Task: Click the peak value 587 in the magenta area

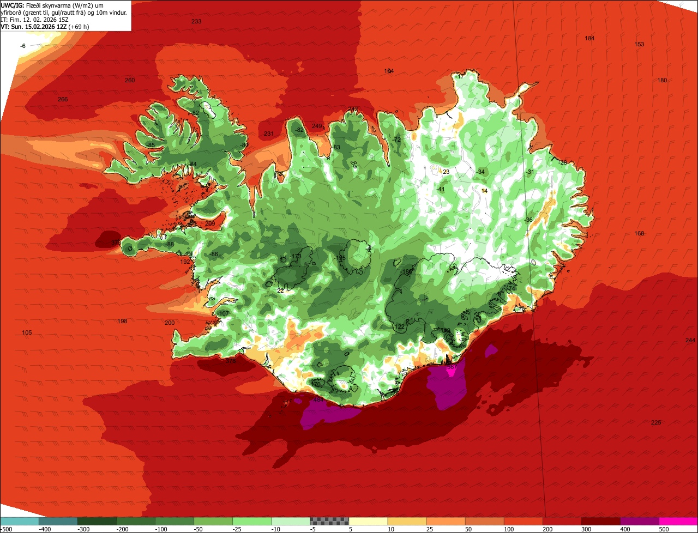Action: (452, 367)
